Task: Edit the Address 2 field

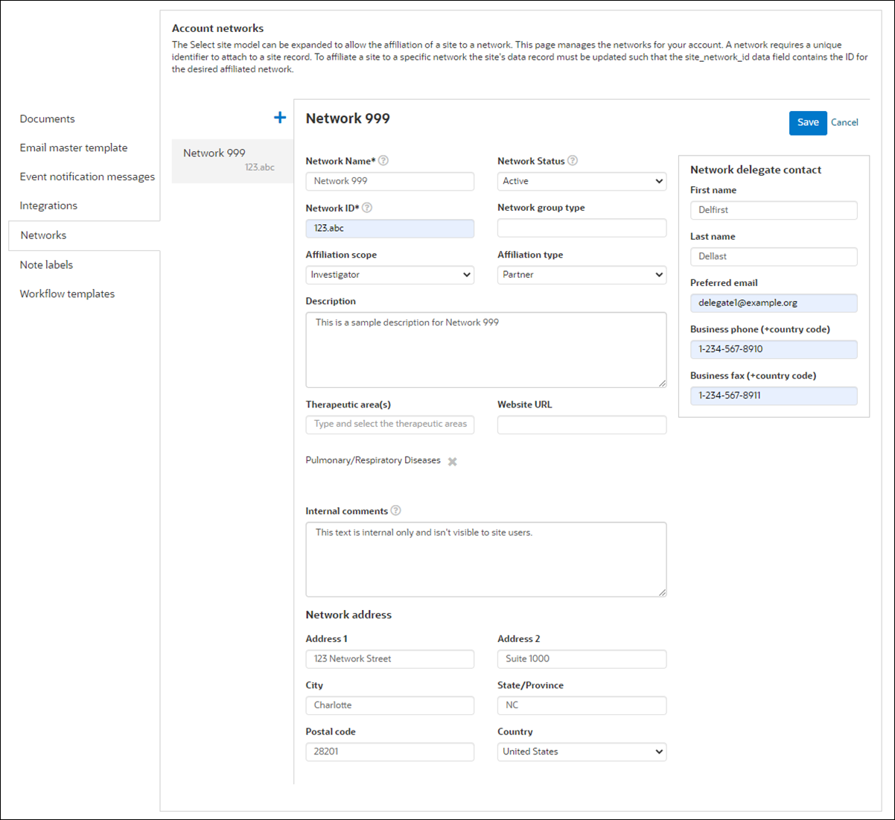Action: click(x=582, y=659)
